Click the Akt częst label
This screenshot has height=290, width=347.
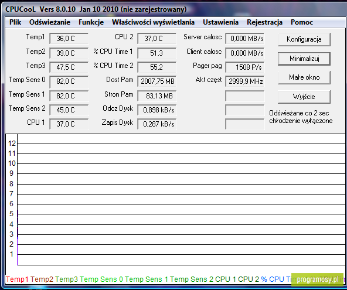pyautogui.click(x=209, y=80)
